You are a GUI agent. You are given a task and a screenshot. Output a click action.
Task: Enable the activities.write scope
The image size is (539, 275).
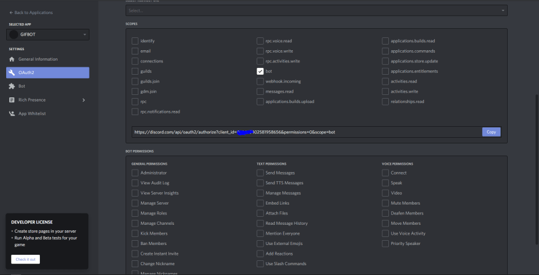click(385, 91)
